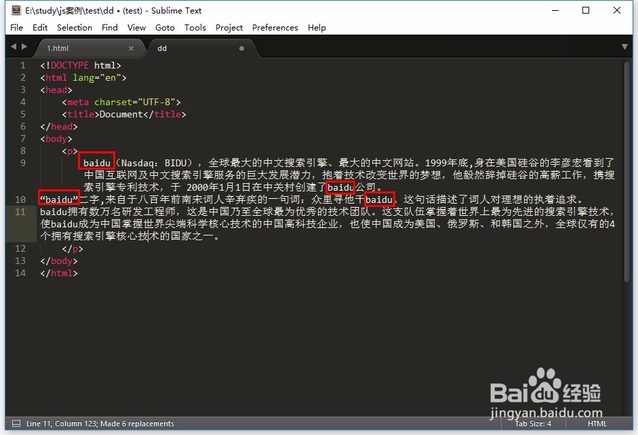Viewport: 638px width, 435px height.
Task: Click charset attribute in meta tag
Action: pos(113,102)
